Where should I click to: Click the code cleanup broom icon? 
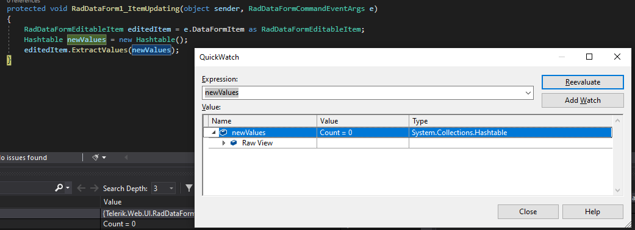coord(96,157)
